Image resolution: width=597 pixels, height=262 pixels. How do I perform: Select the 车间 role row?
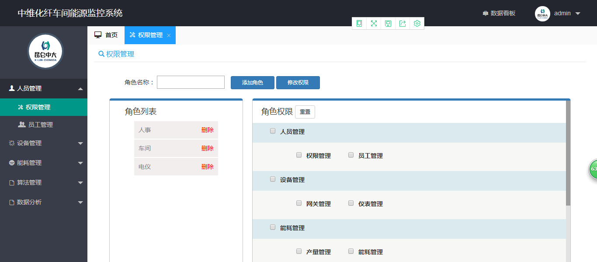tap(176, 148)
